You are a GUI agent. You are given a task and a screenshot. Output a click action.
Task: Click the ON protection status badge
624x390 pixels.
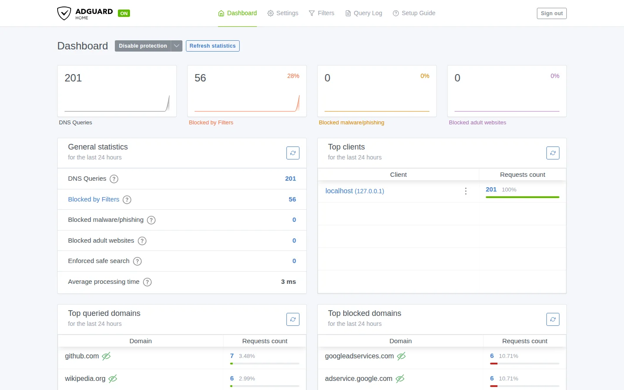pos(124,13)
